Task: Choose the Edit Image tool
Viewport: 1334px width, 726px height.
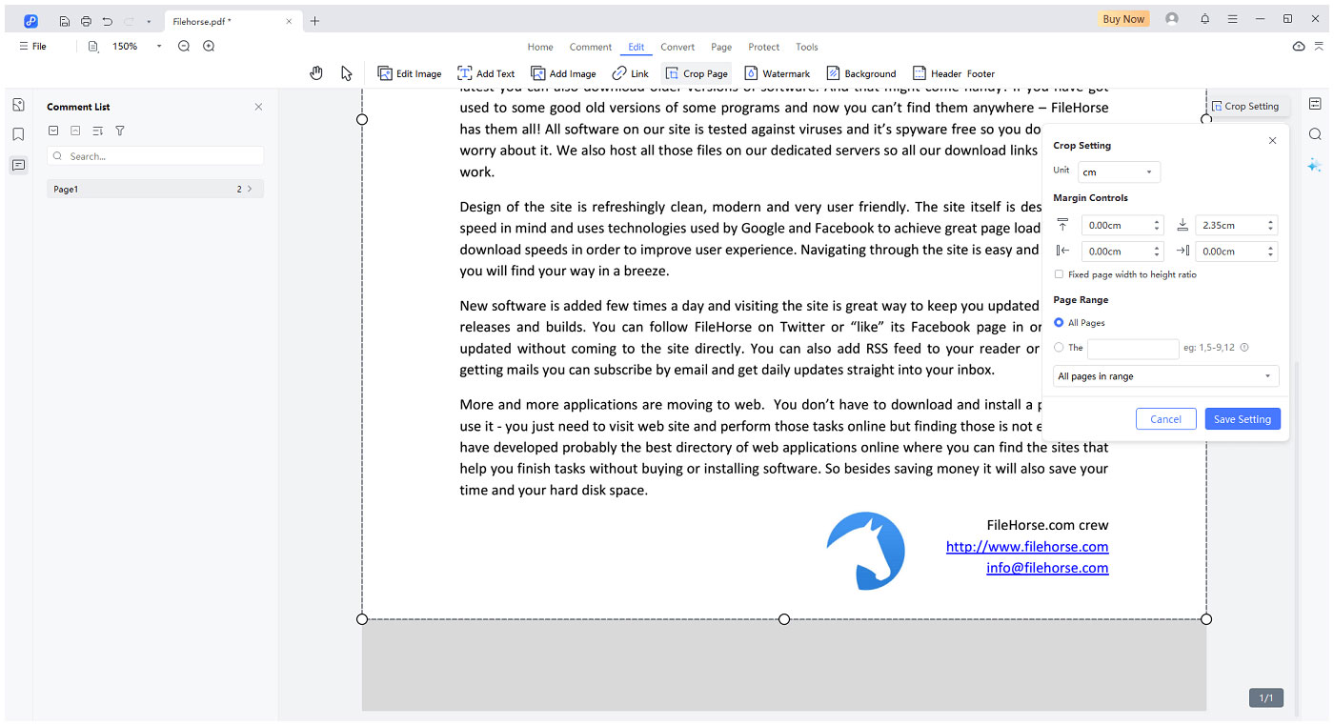Action: (x=410, y=73)
